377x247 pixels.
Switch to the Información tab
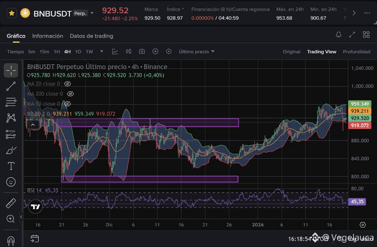[x=47, y=36]
